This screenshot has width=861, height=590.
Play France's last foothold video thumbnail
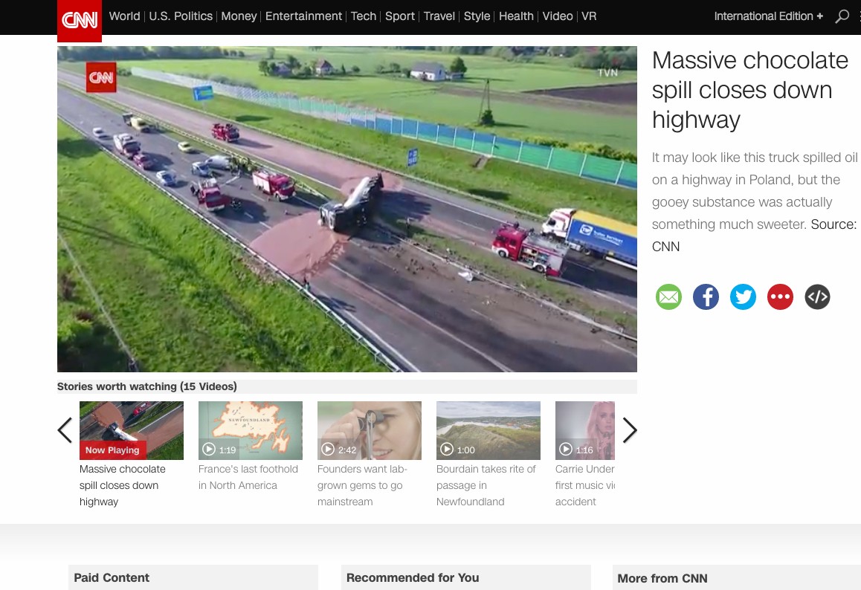click(x=250, y=430)
